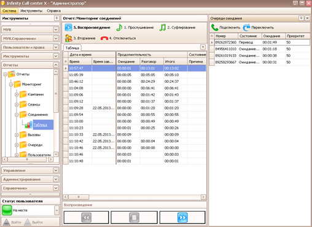Click the table horizontal scrollbar thumb

(79, 197)
